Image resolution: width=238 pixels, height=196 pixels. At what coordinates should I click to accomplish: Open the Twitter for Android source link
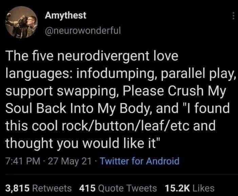[139, 161]
